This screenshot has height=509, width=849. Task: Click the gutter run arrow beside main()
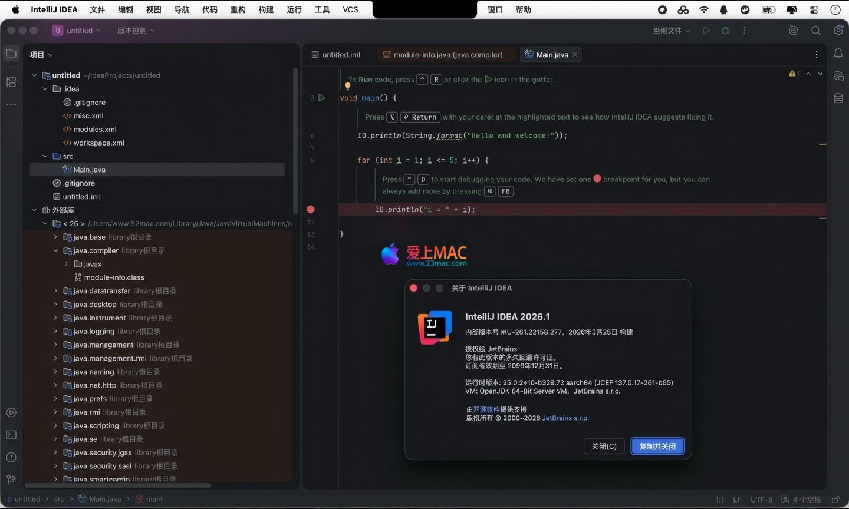point(322,98)
